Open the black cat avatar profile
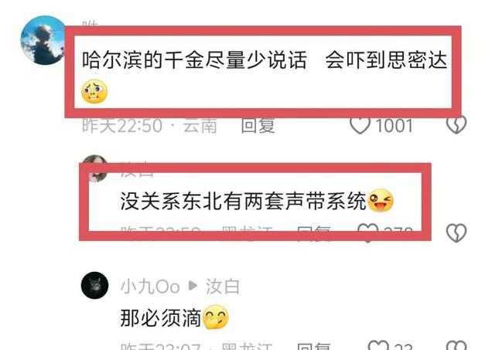 pos(94,285)
